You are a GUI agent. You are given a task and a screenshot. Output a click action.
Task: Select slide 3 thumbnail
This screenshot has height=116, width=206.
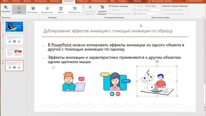click(x=14, y=53)
